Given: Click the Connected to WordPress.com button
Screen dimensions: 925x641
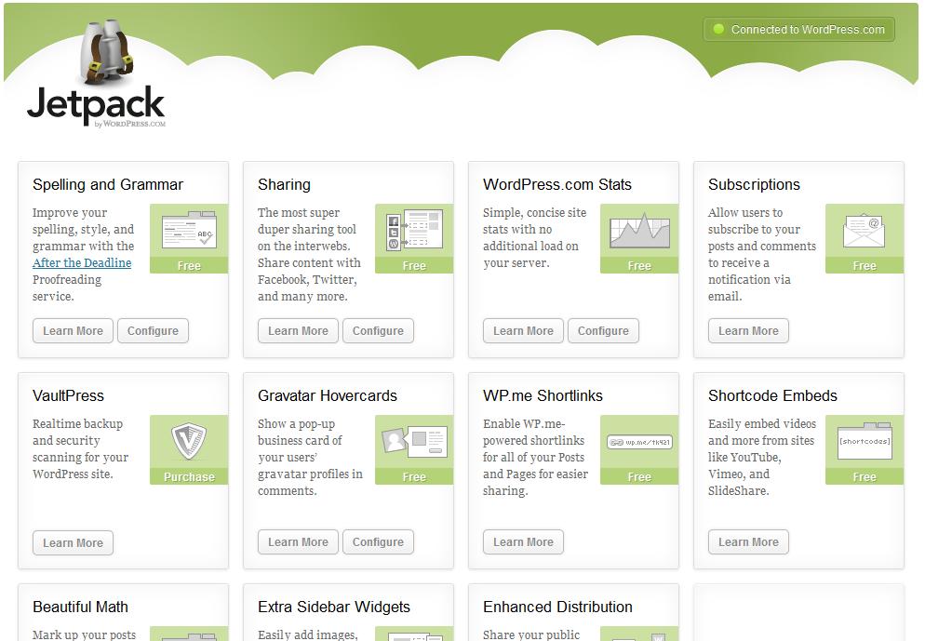Looking at the screenshot, I should [798, 29].
